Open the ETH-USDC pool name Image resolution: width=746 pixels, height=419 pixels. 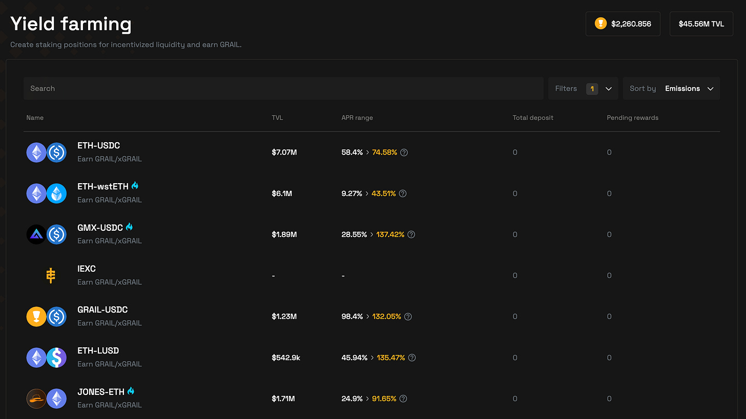98,146
